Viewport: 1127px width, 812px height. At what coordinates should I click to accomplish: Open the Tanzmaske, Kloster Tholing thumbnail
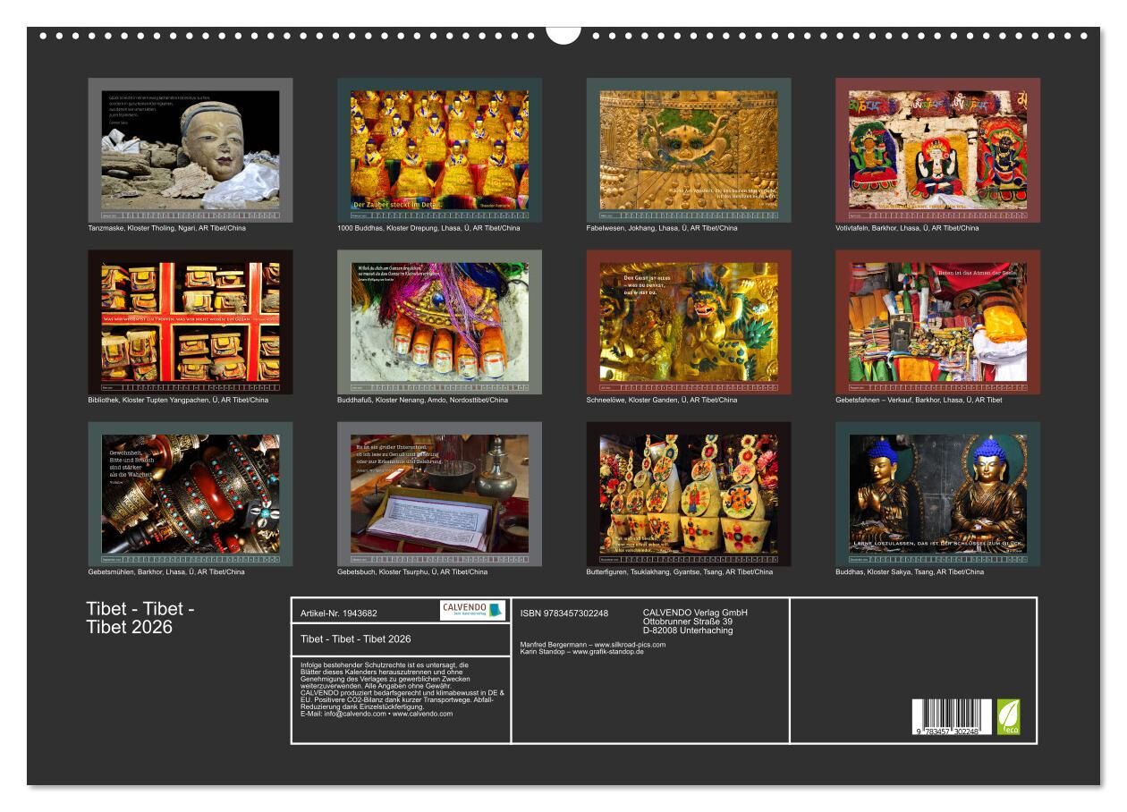pos(190,149)
